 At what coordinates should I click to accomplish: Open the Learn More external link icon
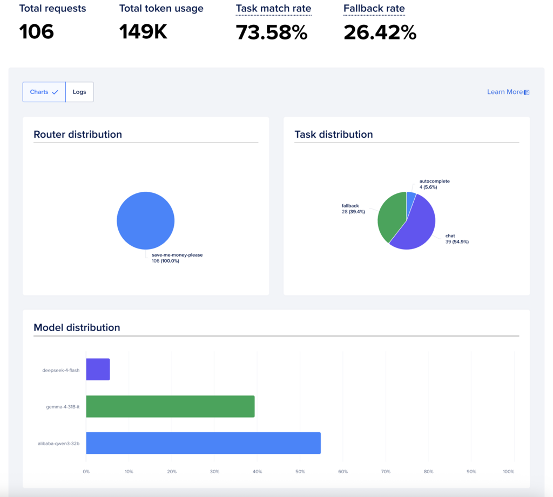click(x=527, y=92)
